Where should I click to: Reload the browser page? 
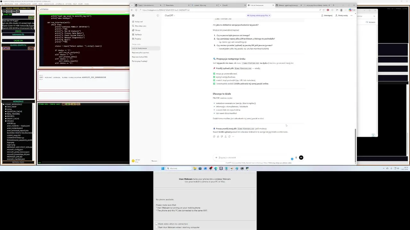pos(136,10)
